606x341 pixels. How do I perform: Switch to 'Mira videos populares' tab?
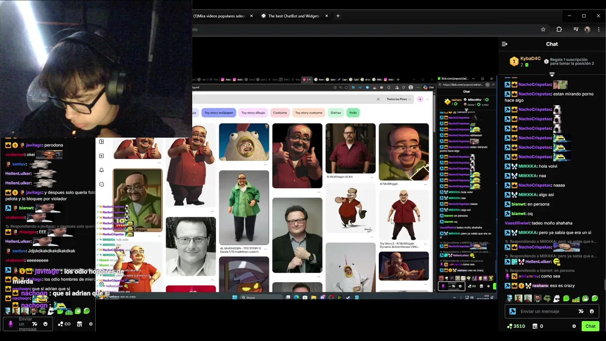(219, 16)
